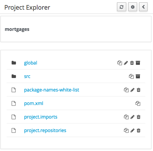Open package-names-white-list file
This screenshot has width=153, height=151.
pos(52,90)
